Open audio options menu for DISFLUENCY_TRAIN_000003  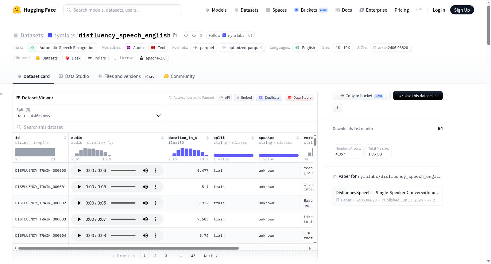[x=155, y=219]
